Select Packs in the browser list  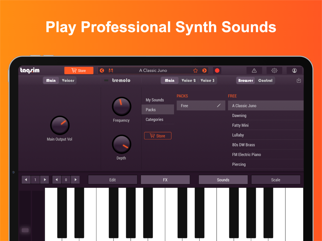pyautogui.click(x=158, y=110)
